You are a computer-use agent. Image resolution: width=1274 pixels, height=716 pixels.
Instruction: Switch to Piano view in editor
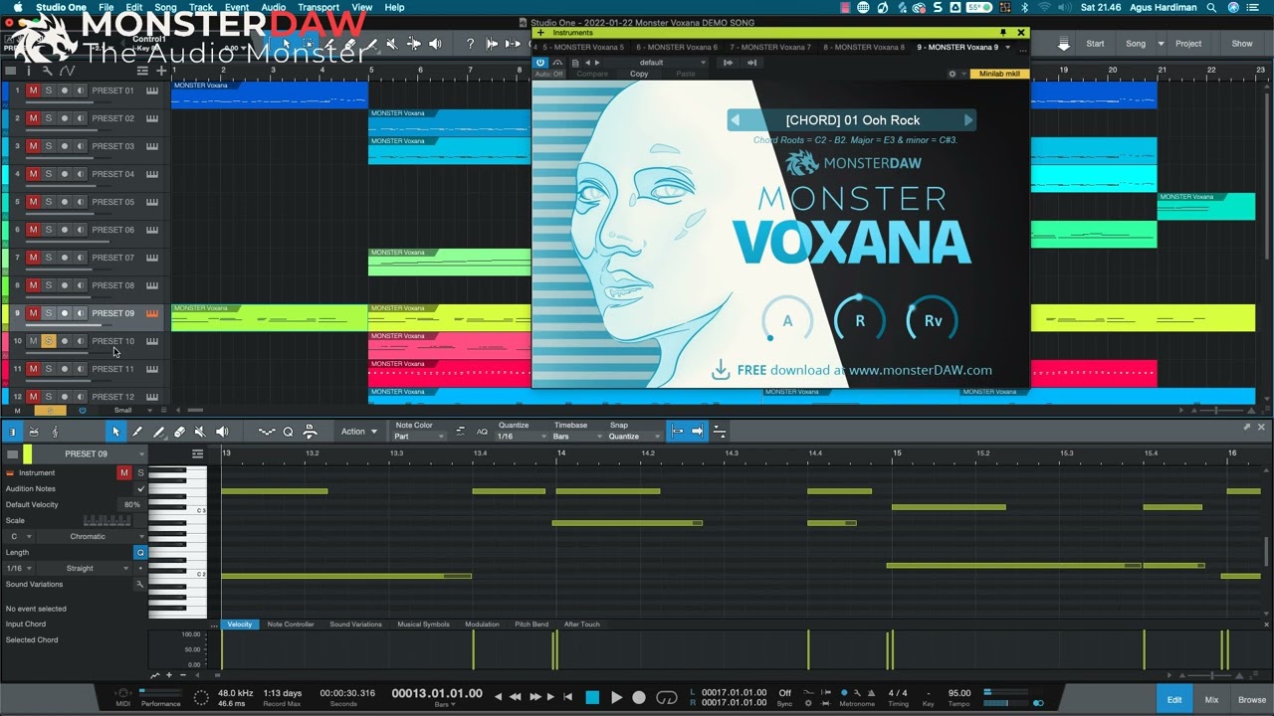12,432
